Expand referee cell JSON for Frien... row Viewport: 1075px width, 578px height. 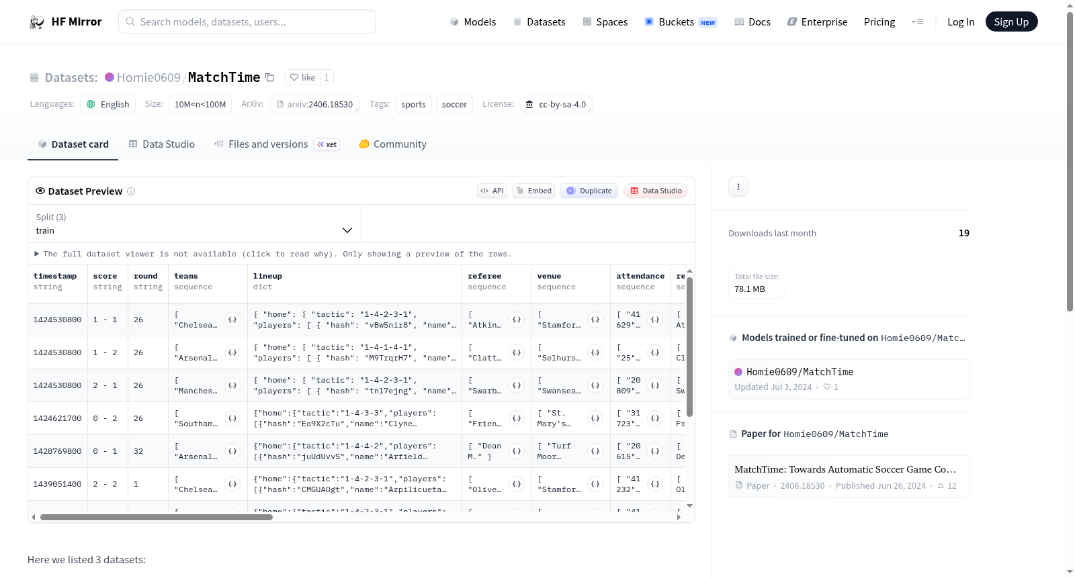[517, 418]
